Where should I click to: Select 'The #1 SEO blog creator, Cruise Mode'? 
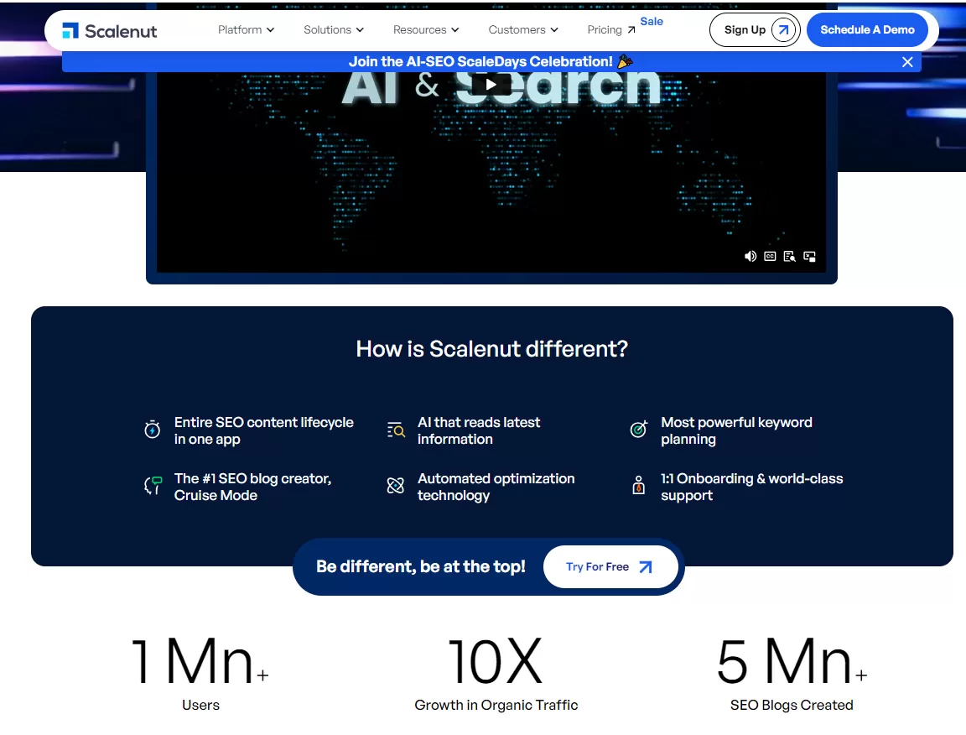(x=252, y=487)
